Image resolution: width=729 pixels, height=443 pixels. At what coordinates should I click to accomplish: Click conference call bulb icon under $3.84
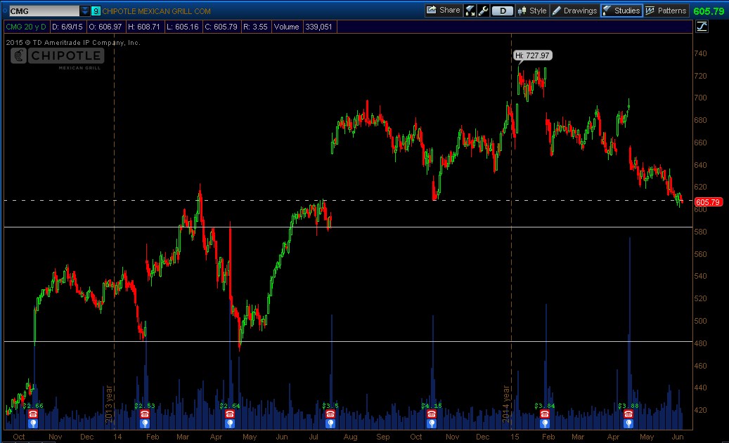click(x=544, y=423)
